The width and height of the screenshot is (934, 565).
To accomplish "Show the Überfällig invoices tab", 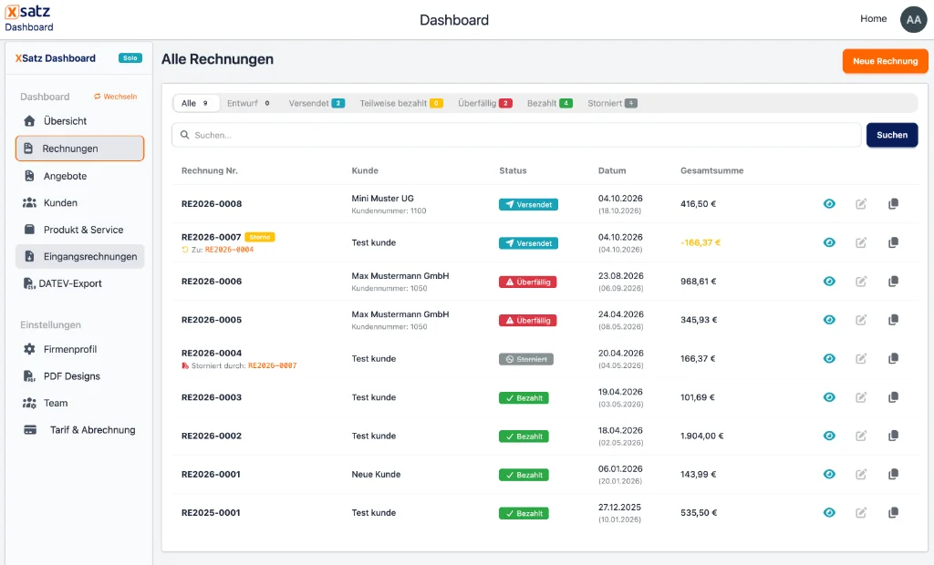I will 485,103.
